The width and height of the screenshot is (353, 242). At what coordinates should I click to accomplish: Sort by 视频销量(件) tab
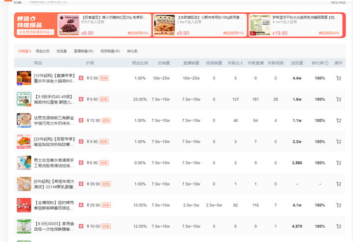[110, 51]
